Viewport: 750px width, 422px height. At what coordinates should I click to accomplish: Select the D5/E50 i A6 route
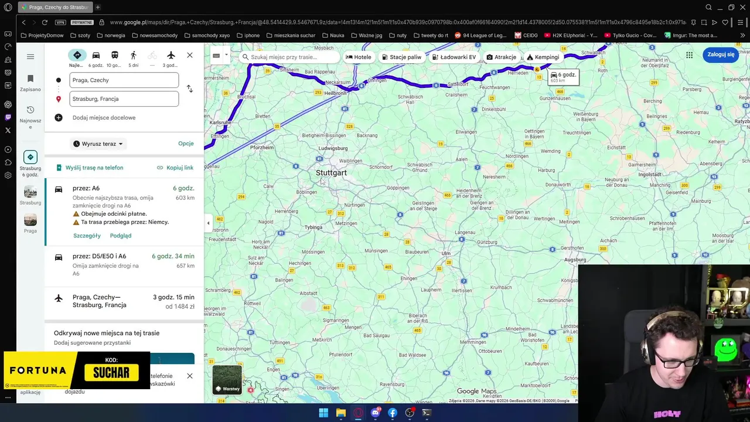(x=124, y=265)
